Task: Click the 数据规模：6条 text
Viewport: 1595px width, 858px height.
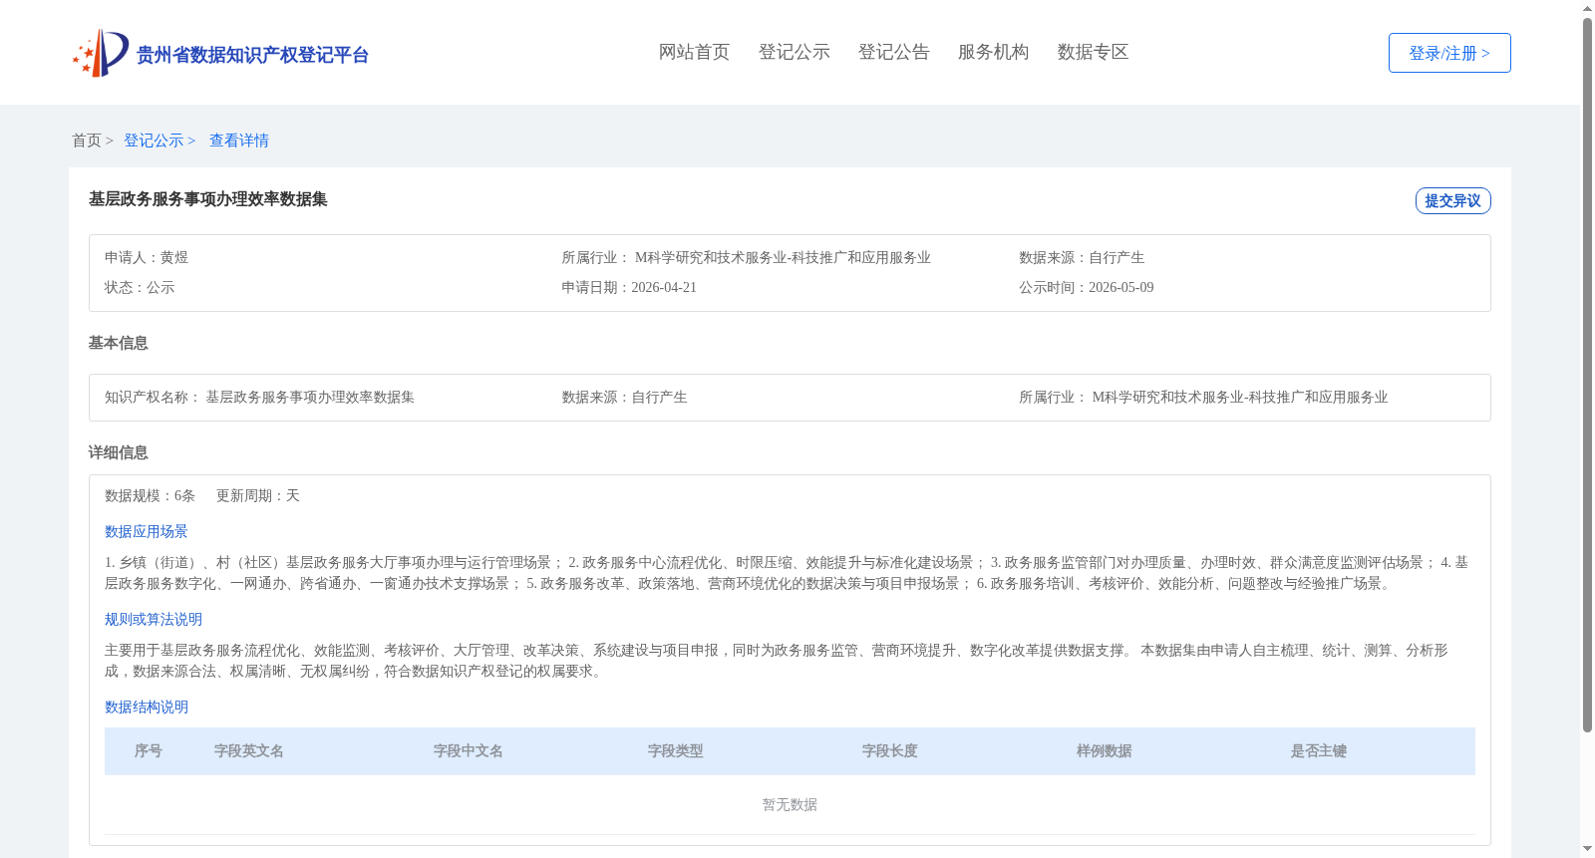Action: pos(151,495)
